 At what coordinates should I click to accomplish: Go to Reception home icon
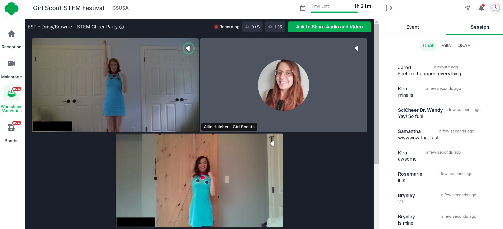[12, 34]
